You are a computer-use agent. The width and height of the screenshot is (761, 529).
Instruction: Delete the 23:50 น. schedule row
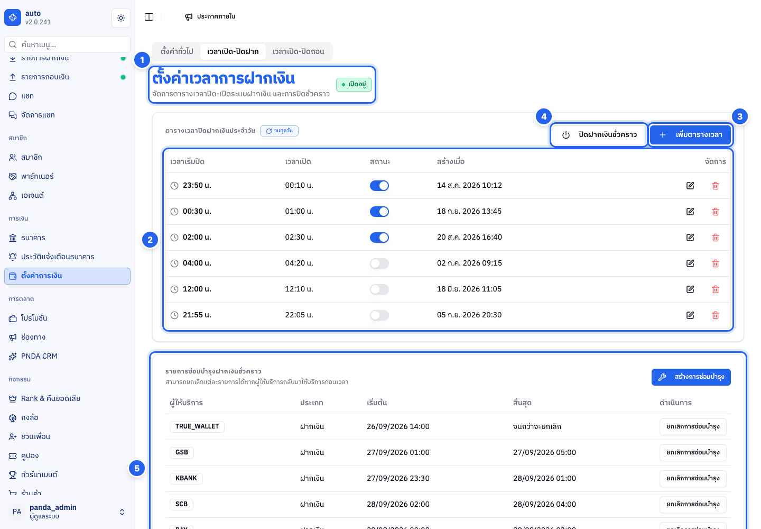pyautogui.click(x=716, y=186)
